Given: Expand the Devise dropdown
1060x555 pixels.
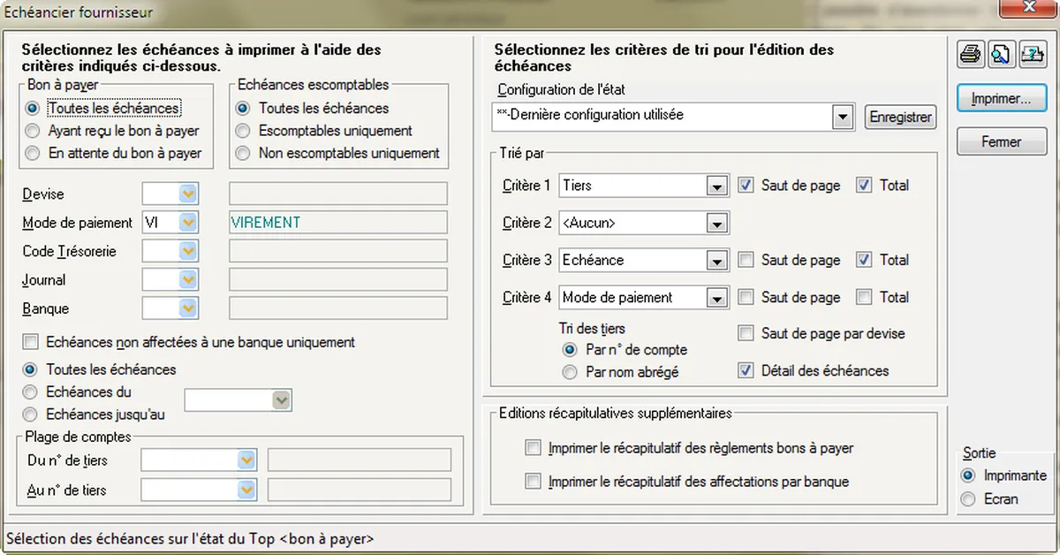Looking at the screenshot, I should coord(188,194).
